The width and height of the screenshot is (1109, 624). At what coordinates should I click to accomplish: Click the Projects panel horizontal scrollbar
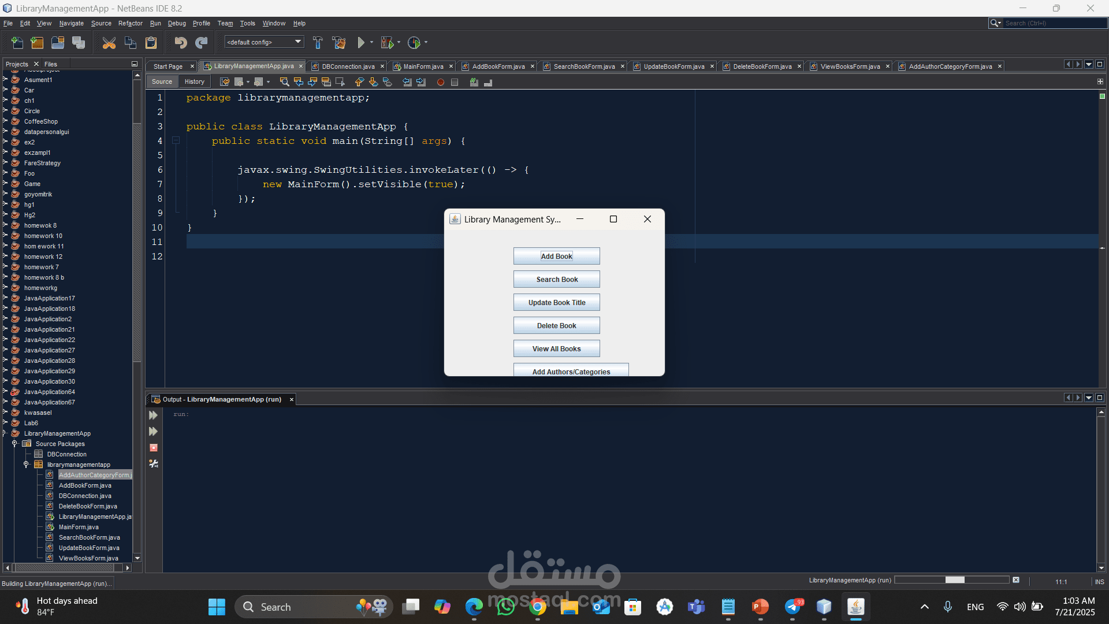(68, 568)
